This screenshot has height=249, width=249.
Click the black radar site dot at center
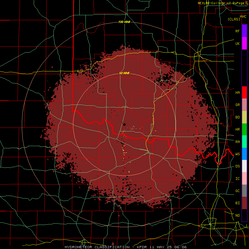124,124
